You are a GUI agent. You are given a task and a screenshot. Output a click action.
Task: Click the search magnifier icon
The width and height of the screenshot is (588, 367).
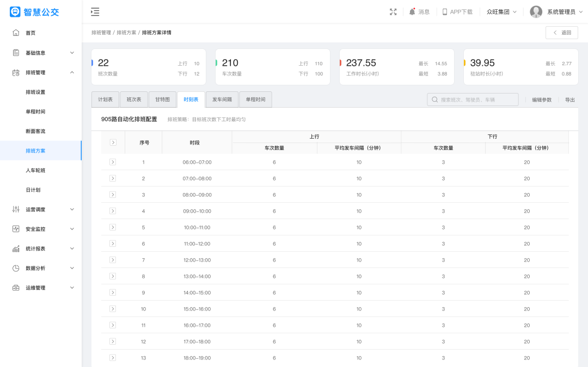click(435, 99)
